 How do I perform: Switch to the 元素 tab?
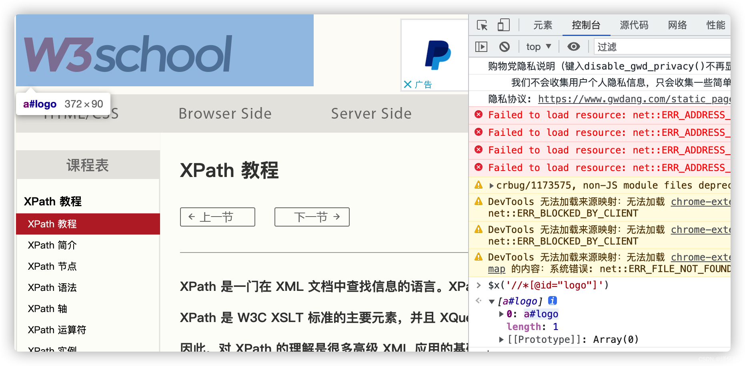543,25
